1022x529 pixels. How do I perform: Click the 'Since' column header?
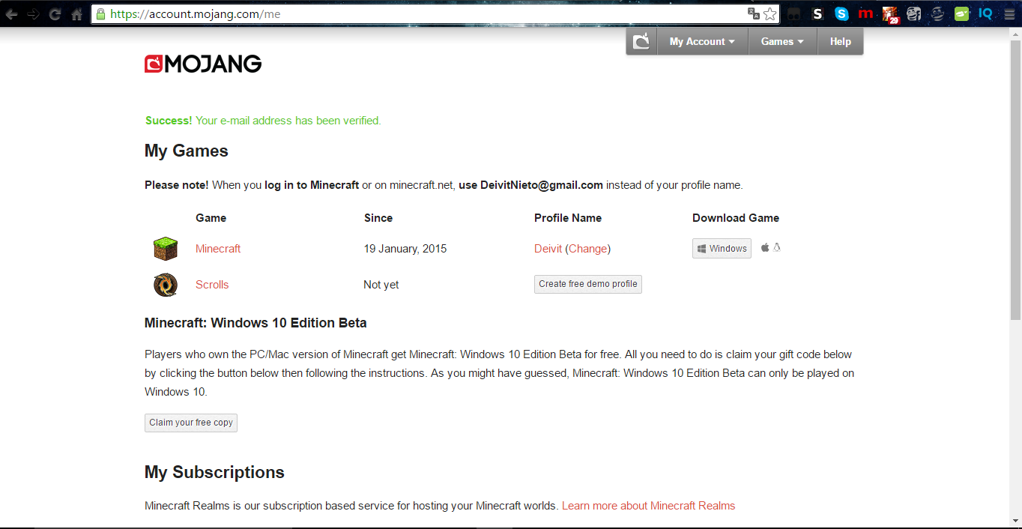[378, 218]
